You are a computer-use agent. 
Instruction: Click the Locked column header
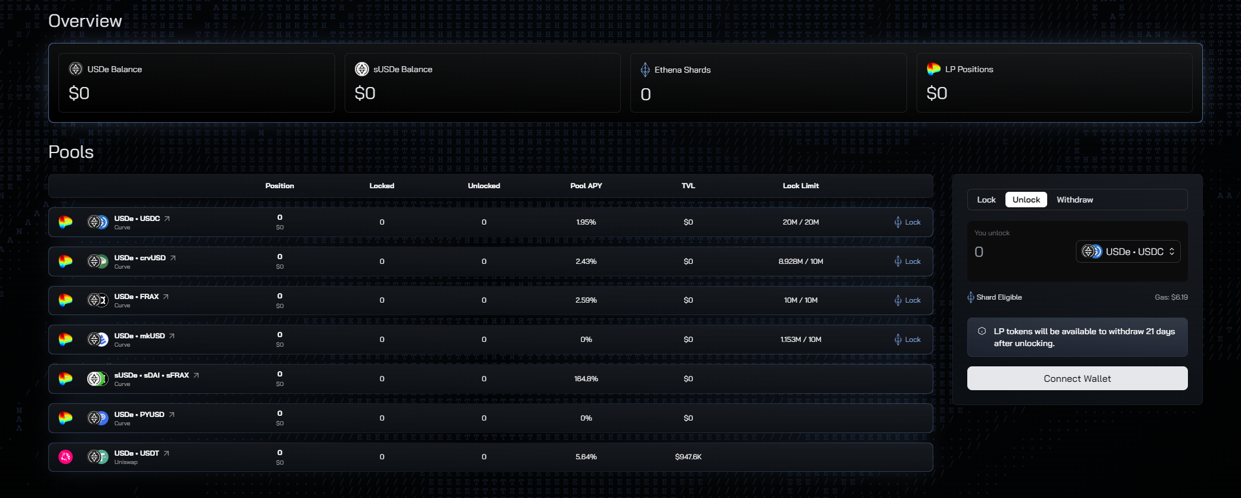click(x=382, y=186)
